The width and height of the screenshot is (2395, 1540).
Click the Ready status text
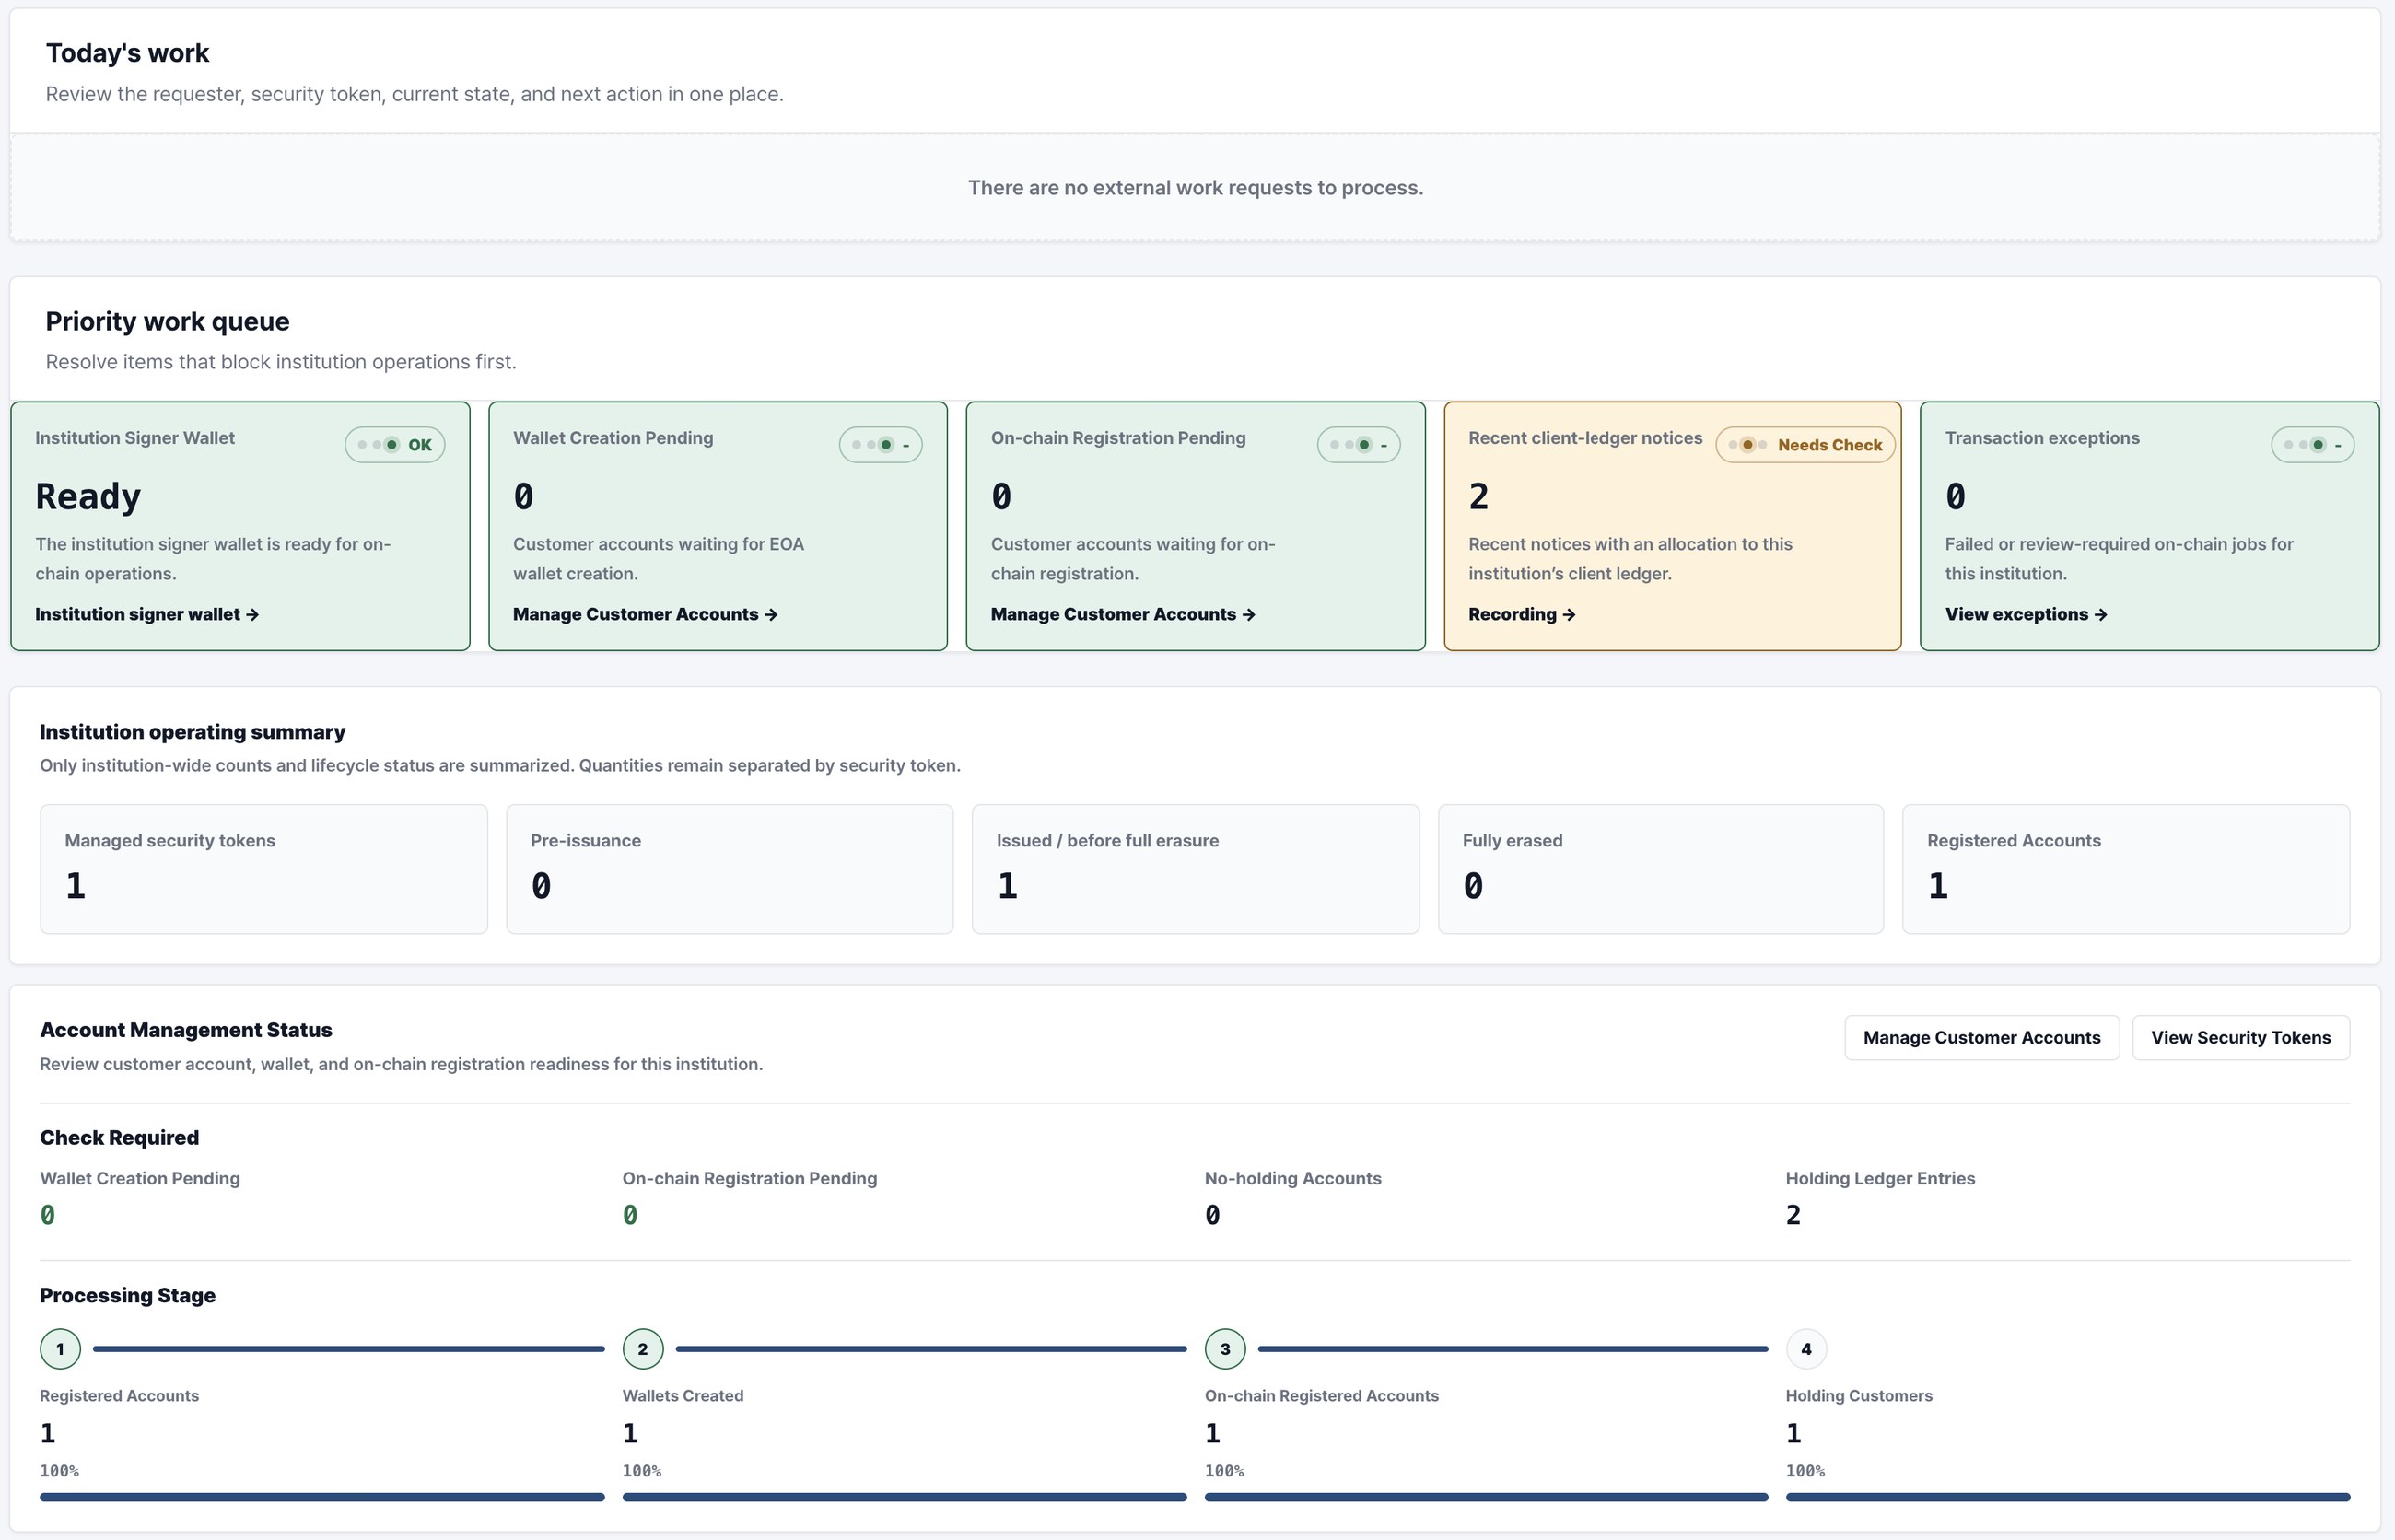(x=88, y=497)
